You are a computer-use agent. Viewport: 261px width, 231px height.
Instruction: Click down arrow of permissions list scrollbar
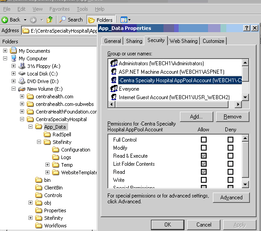pyautogui.click(x=245, y=185)
